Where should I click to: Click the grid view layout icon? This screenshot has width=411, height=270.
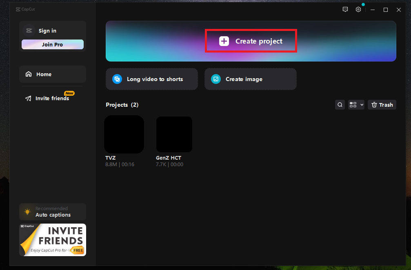353,105
